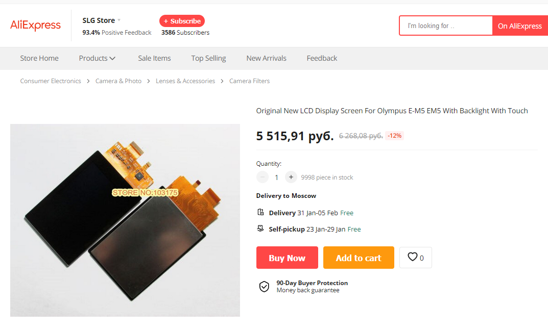
Task: Click the self-pickup icon
Action: (x=260, y=228)
